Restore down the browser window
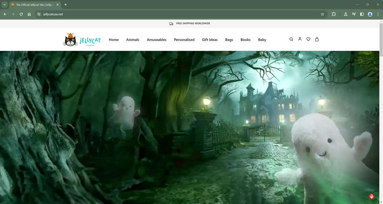 coord(367,5)
